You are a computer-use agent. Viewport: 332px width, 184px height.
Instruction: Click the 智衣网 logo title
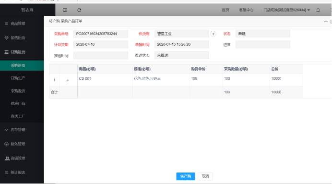pyautogui.click(x=27, y=10)
